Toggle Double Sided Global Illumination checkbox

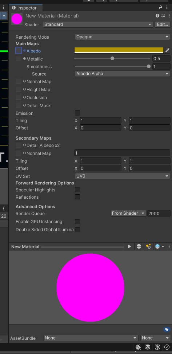click(77, 230)
